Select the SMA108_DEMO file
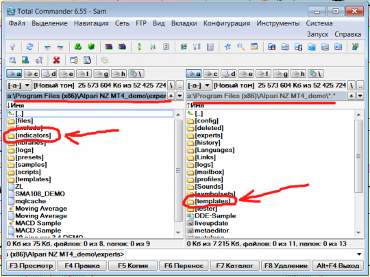This screenshot has height=277, width=370. pos(40,194)
